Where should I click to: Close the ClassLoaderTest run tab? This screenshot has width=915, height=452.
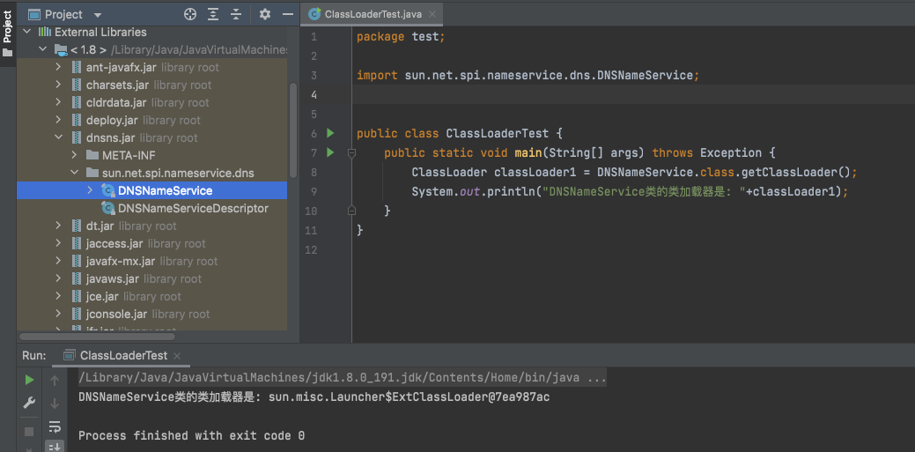(x=177, y=356)
